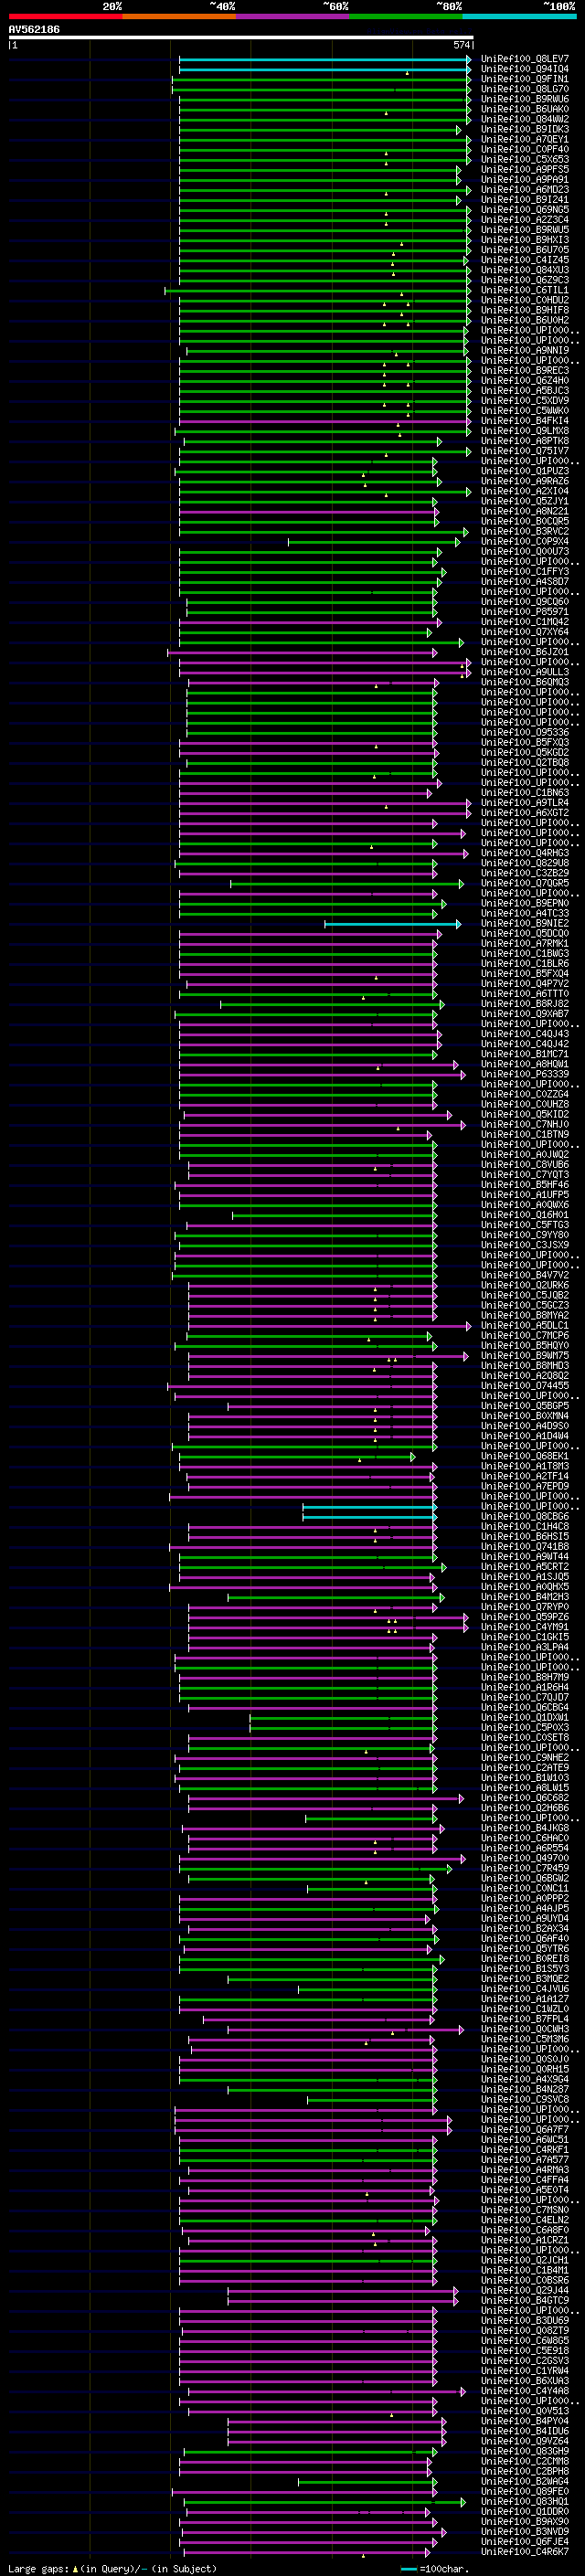Open UniRef100_Q16H01 entry
The height and width of the screenshot is (2576, 585).
pyautogui.click(x=525, y=1215)
